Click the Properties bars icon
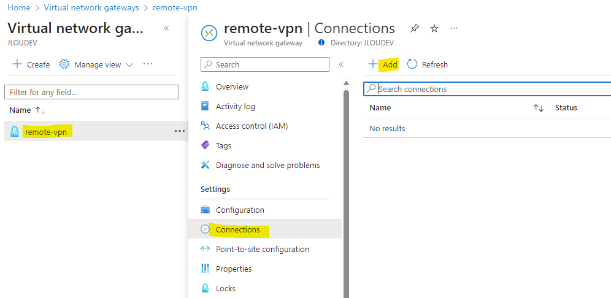The width and height of the screenshot is (611, 298). click(x=205, y=269)
